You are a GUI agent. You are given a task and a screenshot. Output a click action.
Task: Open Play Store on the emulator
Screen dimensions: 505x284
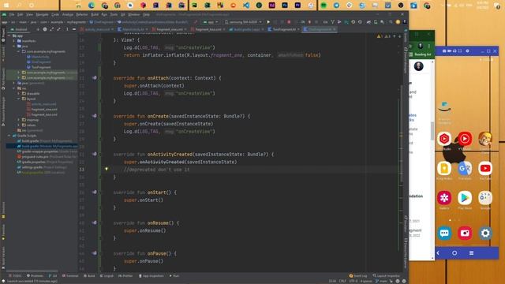tap(465, 198)
